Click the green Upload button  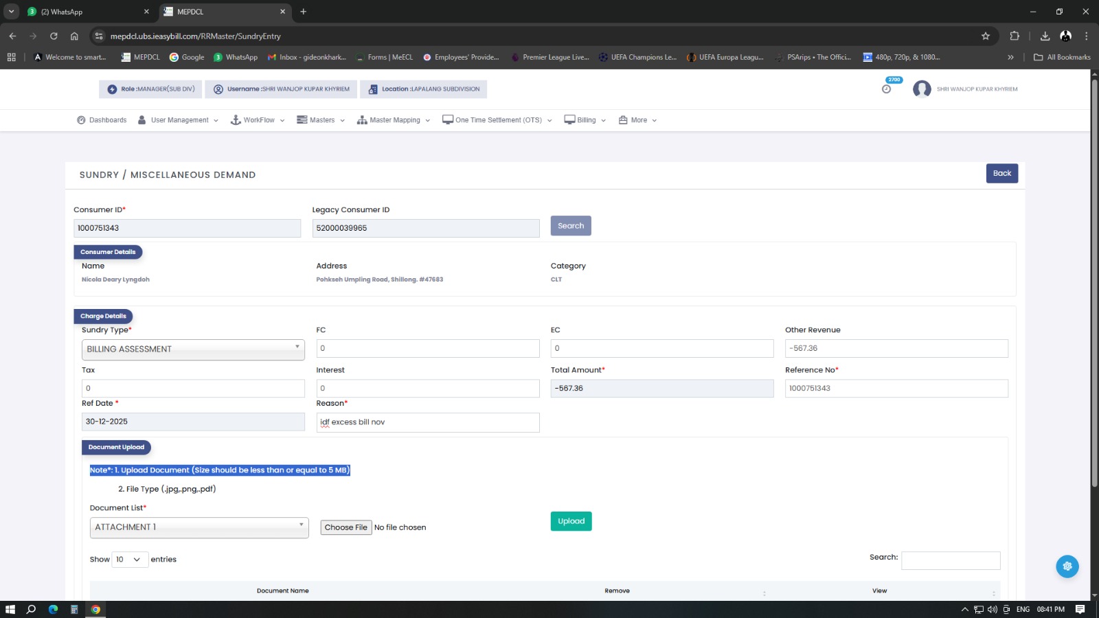[571, 521]
